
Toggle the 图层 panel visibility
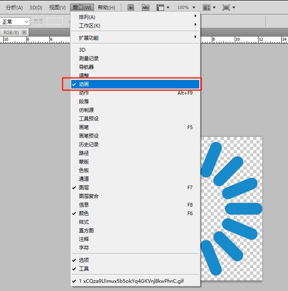click(x=135, y=187)
